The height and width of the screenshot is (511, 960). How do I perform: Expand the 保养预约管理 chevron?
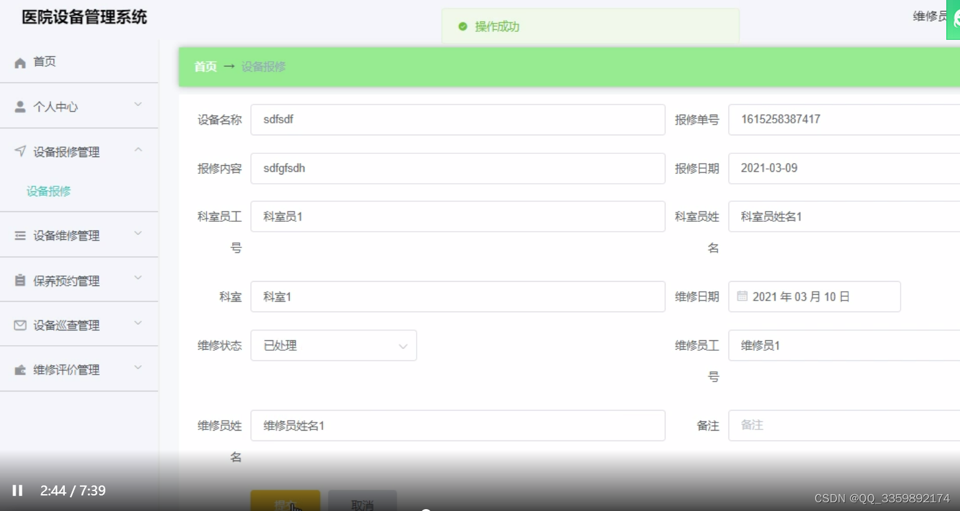(x=138, y=278)
